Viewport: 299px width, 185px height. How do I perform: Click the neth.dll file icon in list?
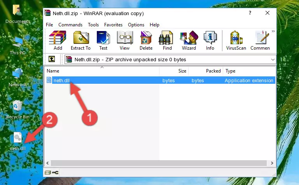[49, 80]
